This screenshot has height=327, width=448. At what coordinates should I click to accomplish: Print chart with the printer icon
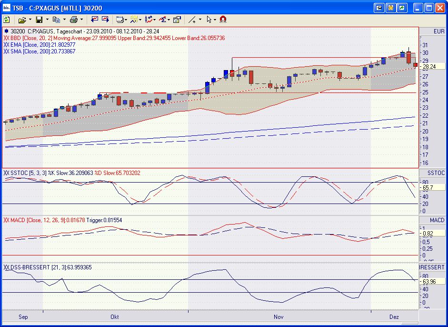tap(74, 20)
